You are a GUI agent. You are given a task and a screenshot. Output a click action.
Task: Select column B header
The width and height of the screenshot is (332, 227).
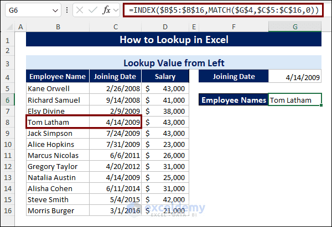[x=58, y=27]
